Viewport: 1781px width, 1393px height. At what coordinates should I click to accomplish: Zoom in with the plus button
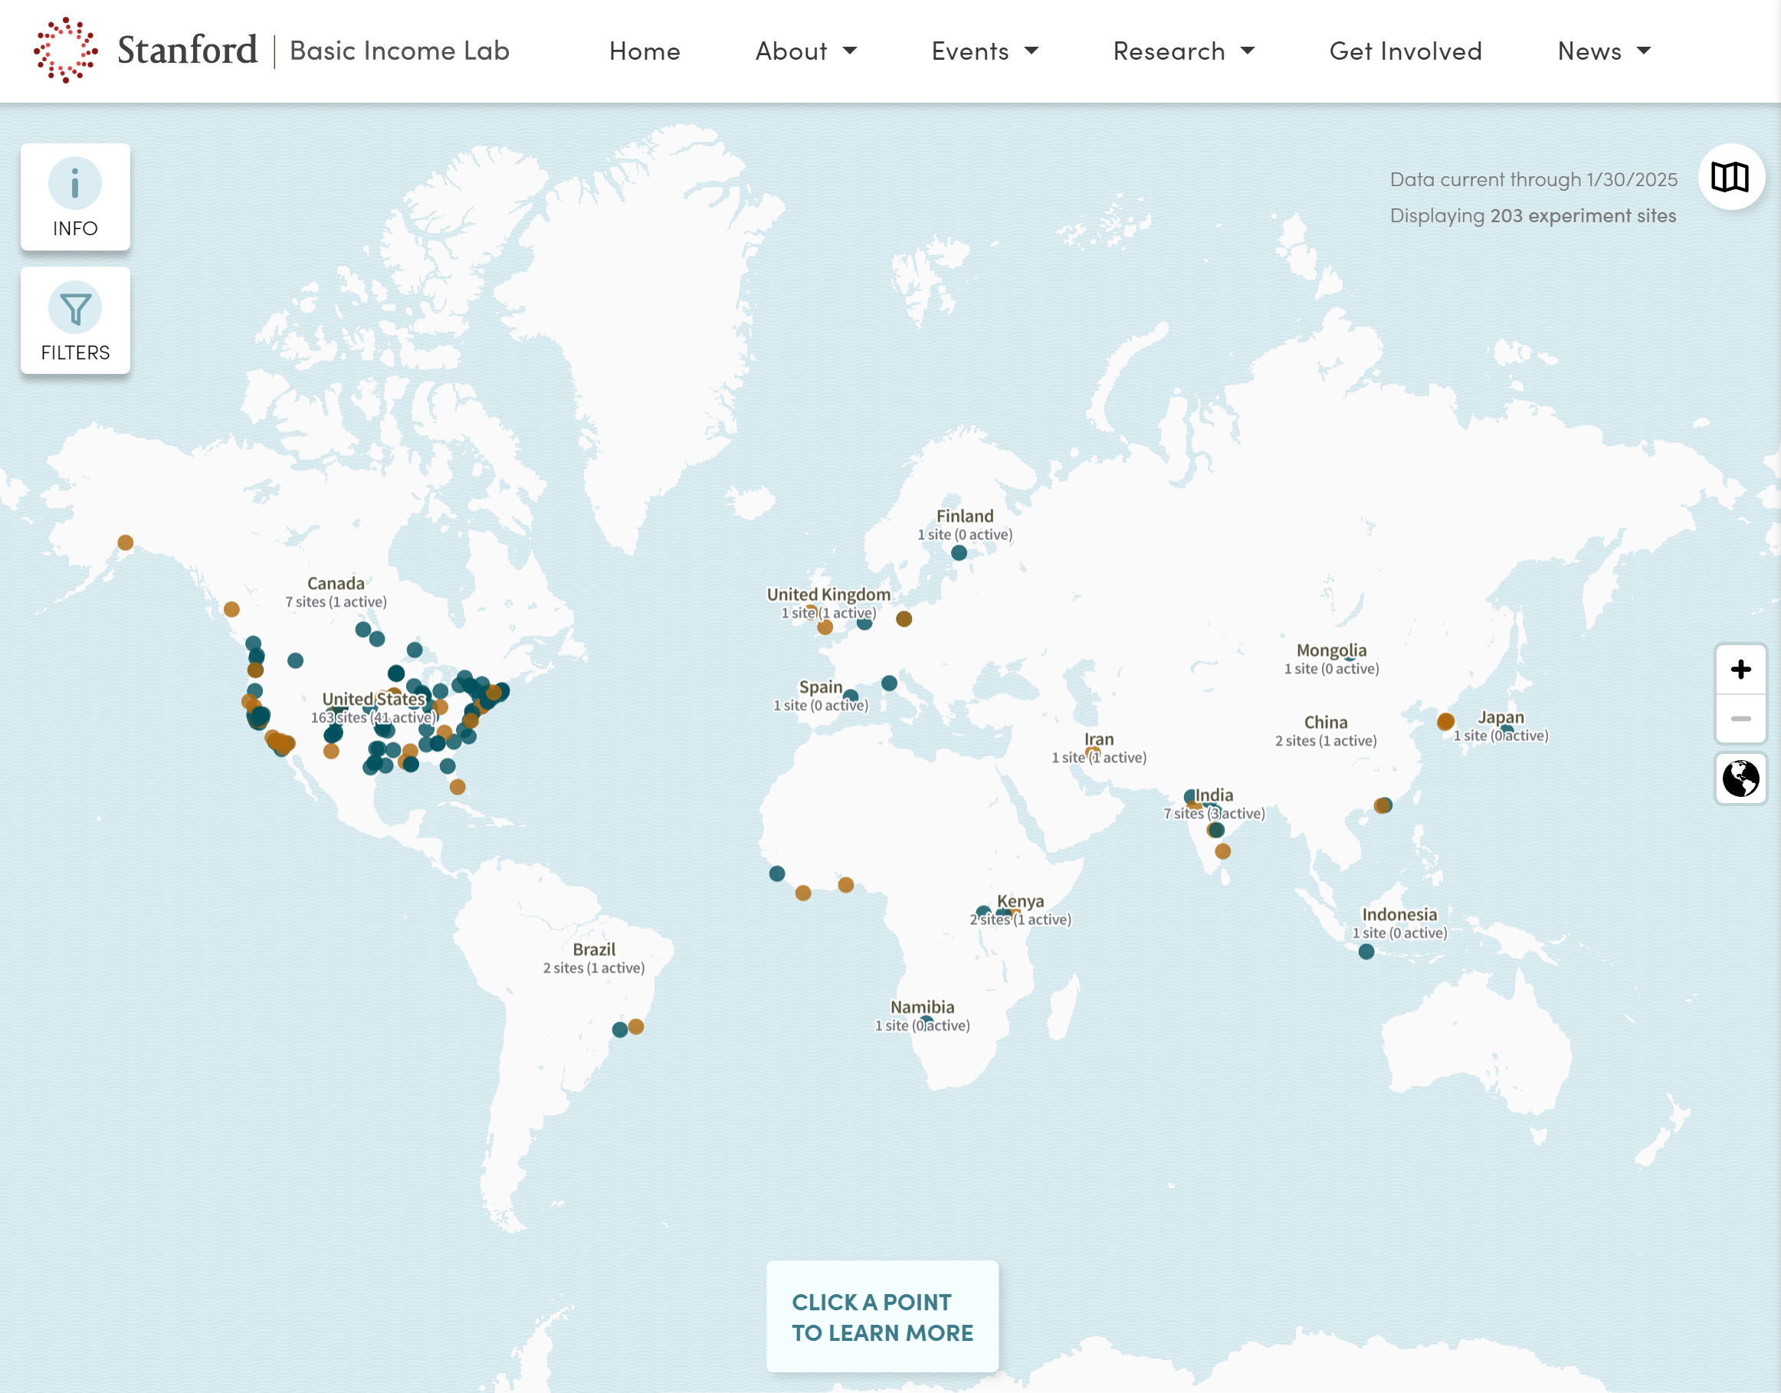tap(1740, 670)
